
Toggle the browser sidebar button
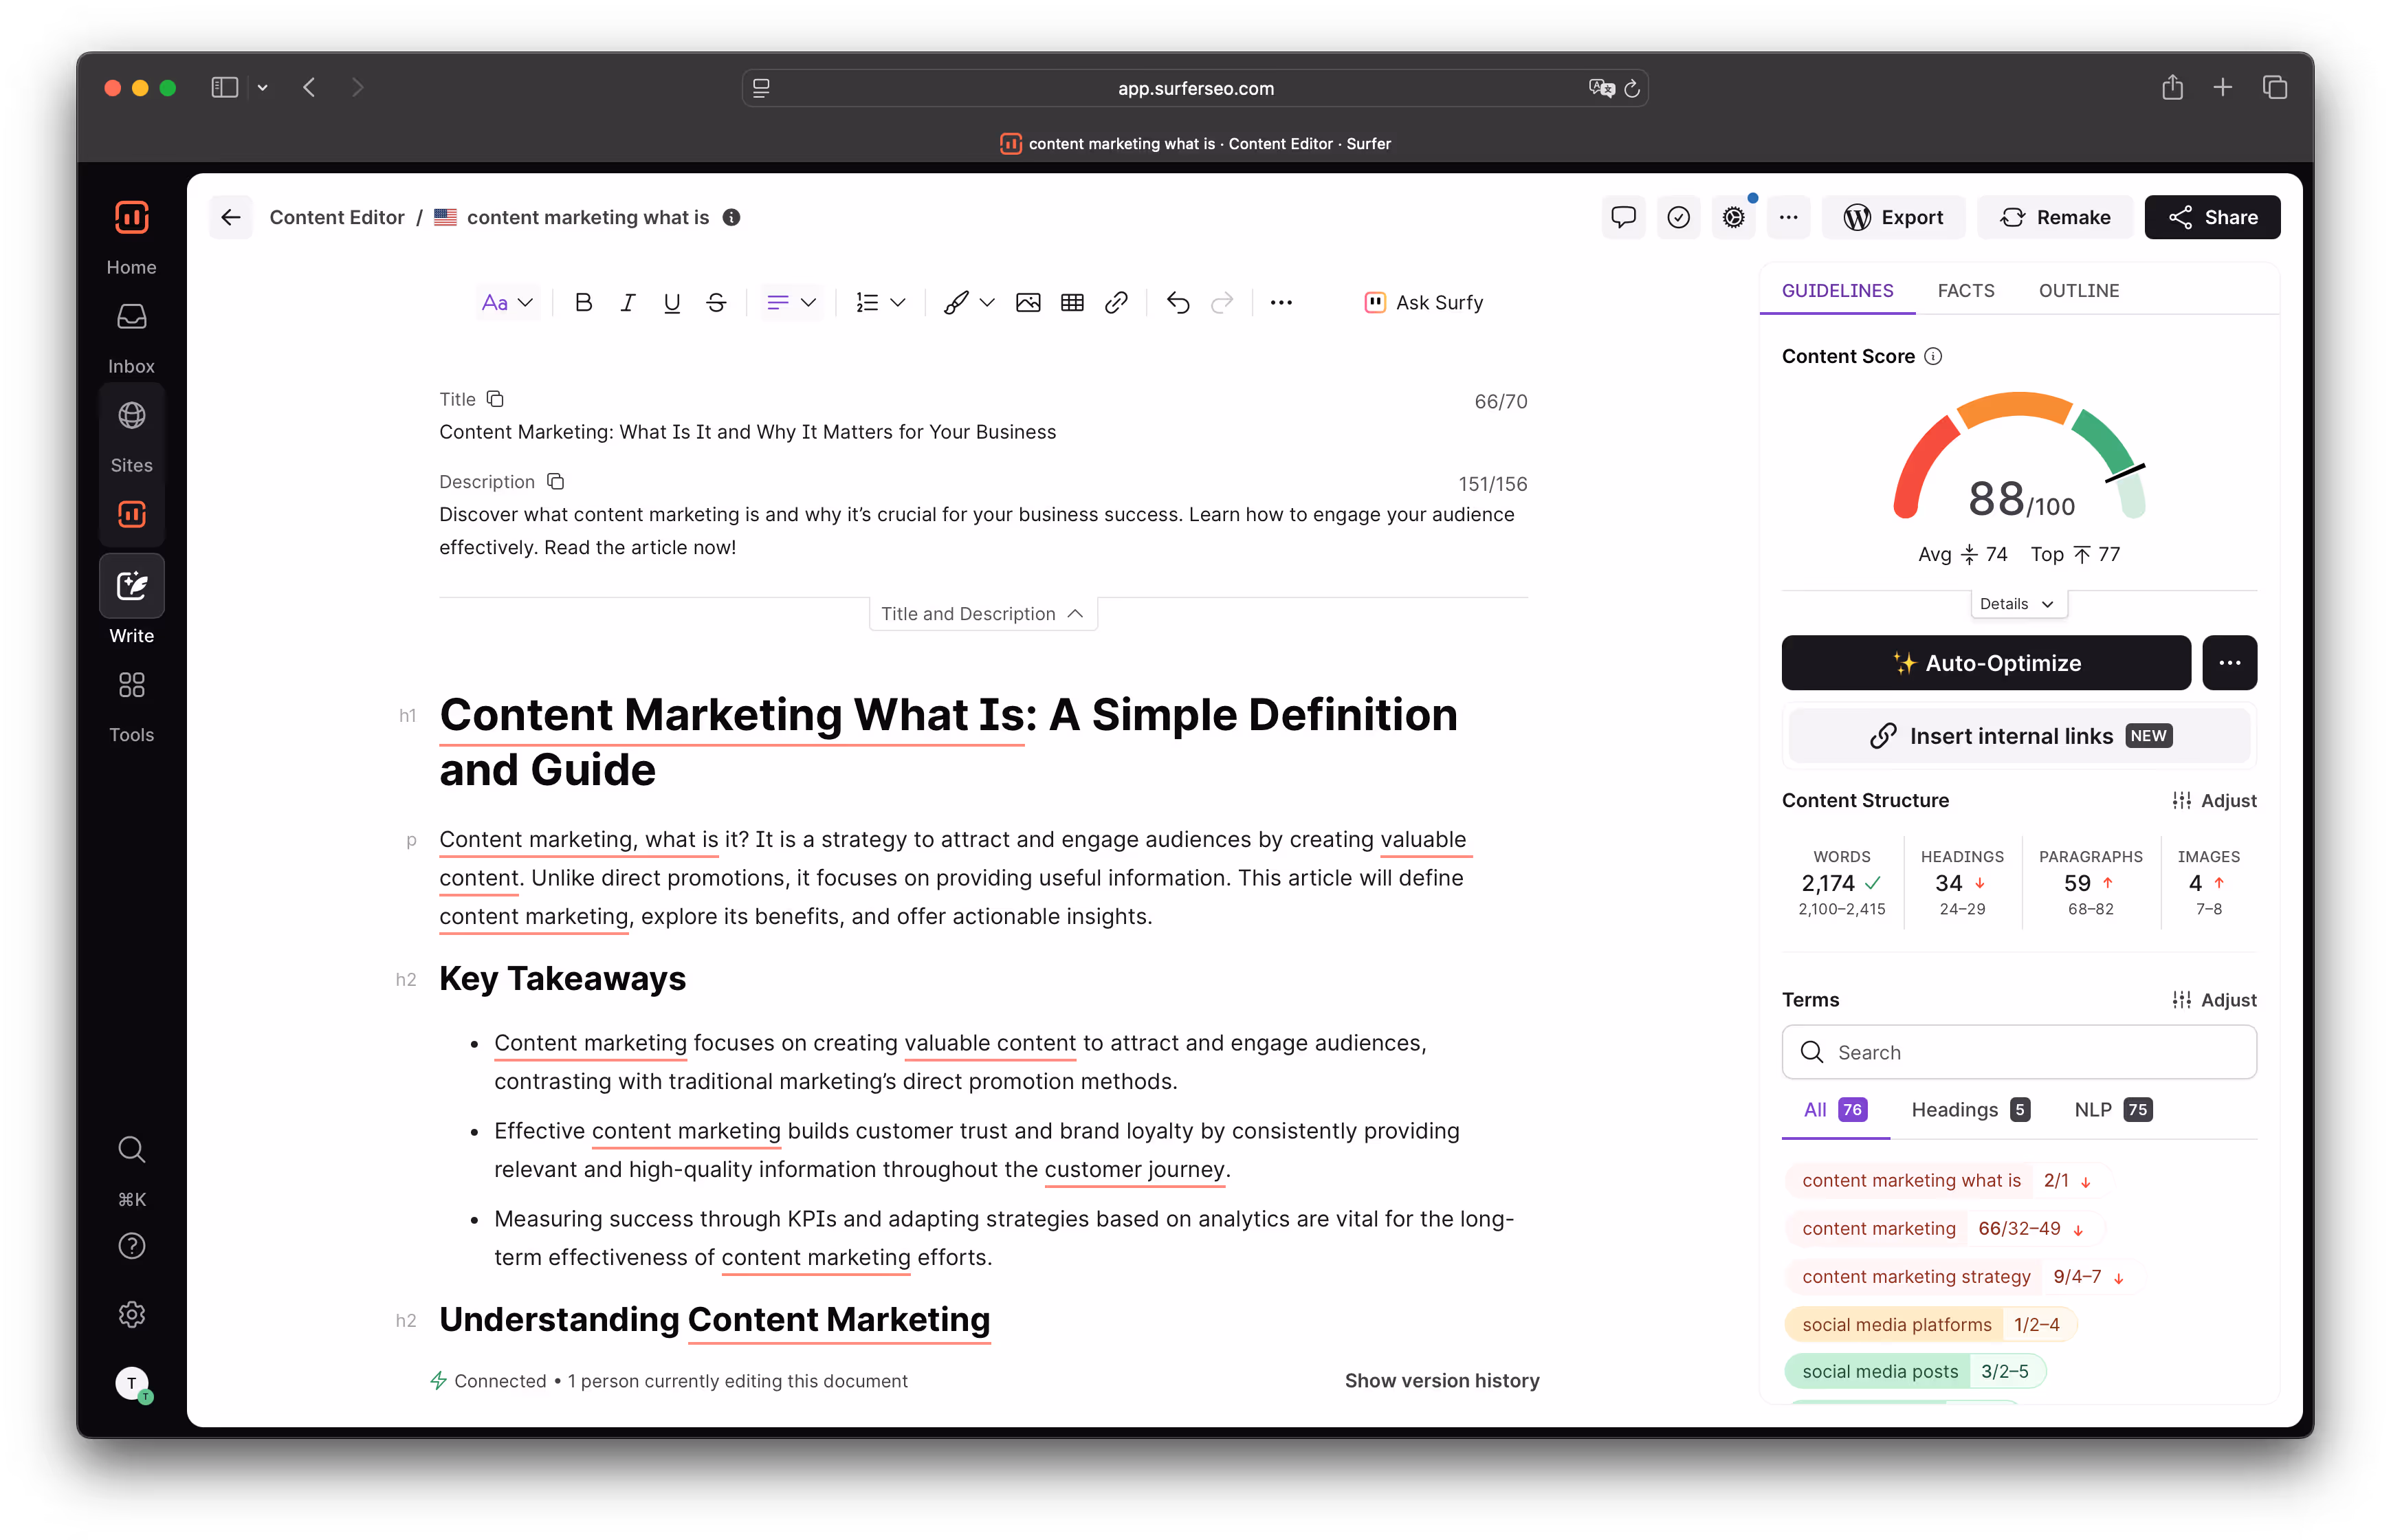[225, 88]
